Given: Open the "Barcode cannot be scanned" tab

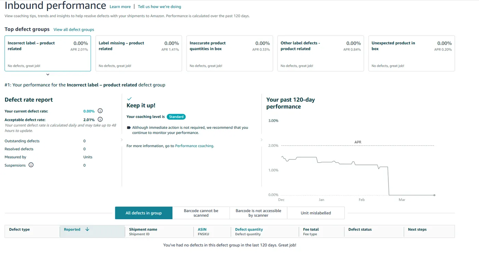Looking at the screenshot, I should click(x=201, y=213).
